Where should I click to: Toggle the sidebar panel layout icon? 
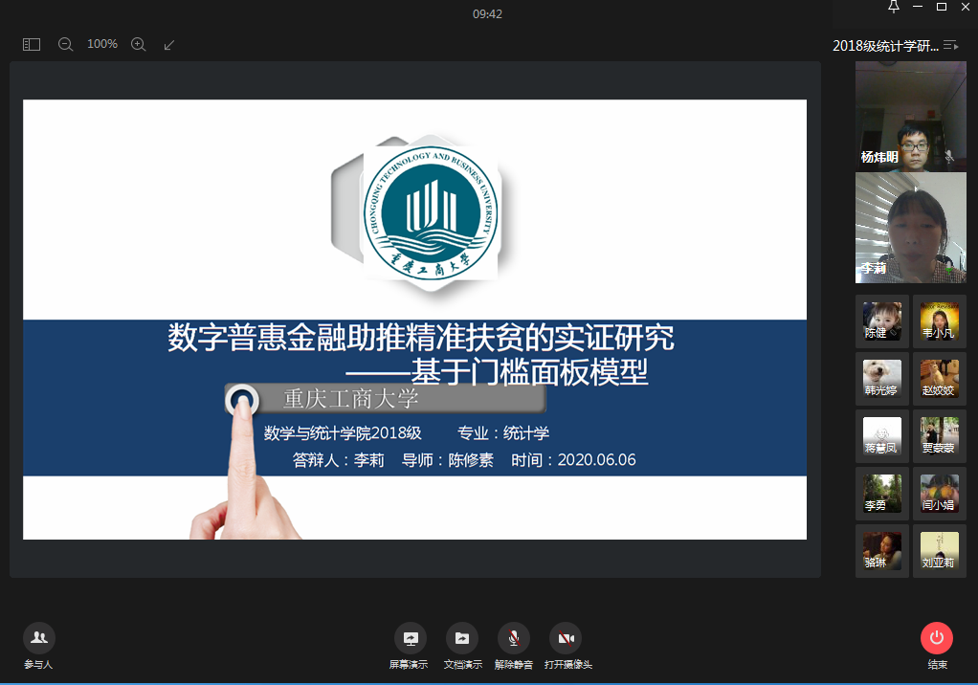click(32, 44)
